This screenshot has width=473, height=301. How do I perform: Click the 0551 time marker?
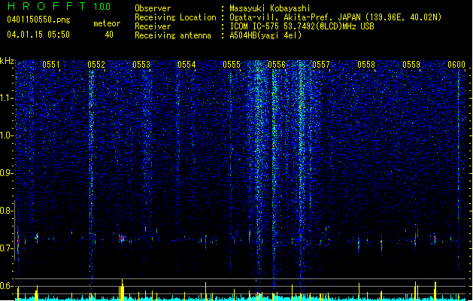[x=51, y=65]
